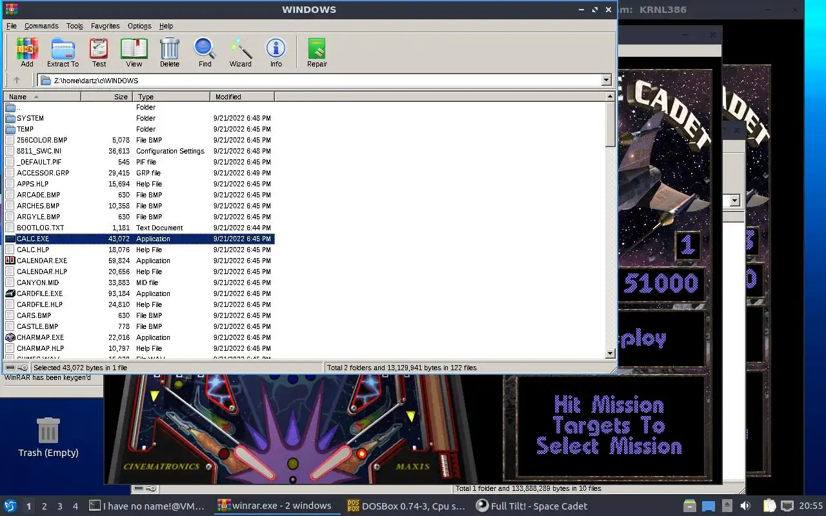Click the CALENDAR.EXE application icon
The width and height of the screenshot is (826, 516).
pos(10,261)
